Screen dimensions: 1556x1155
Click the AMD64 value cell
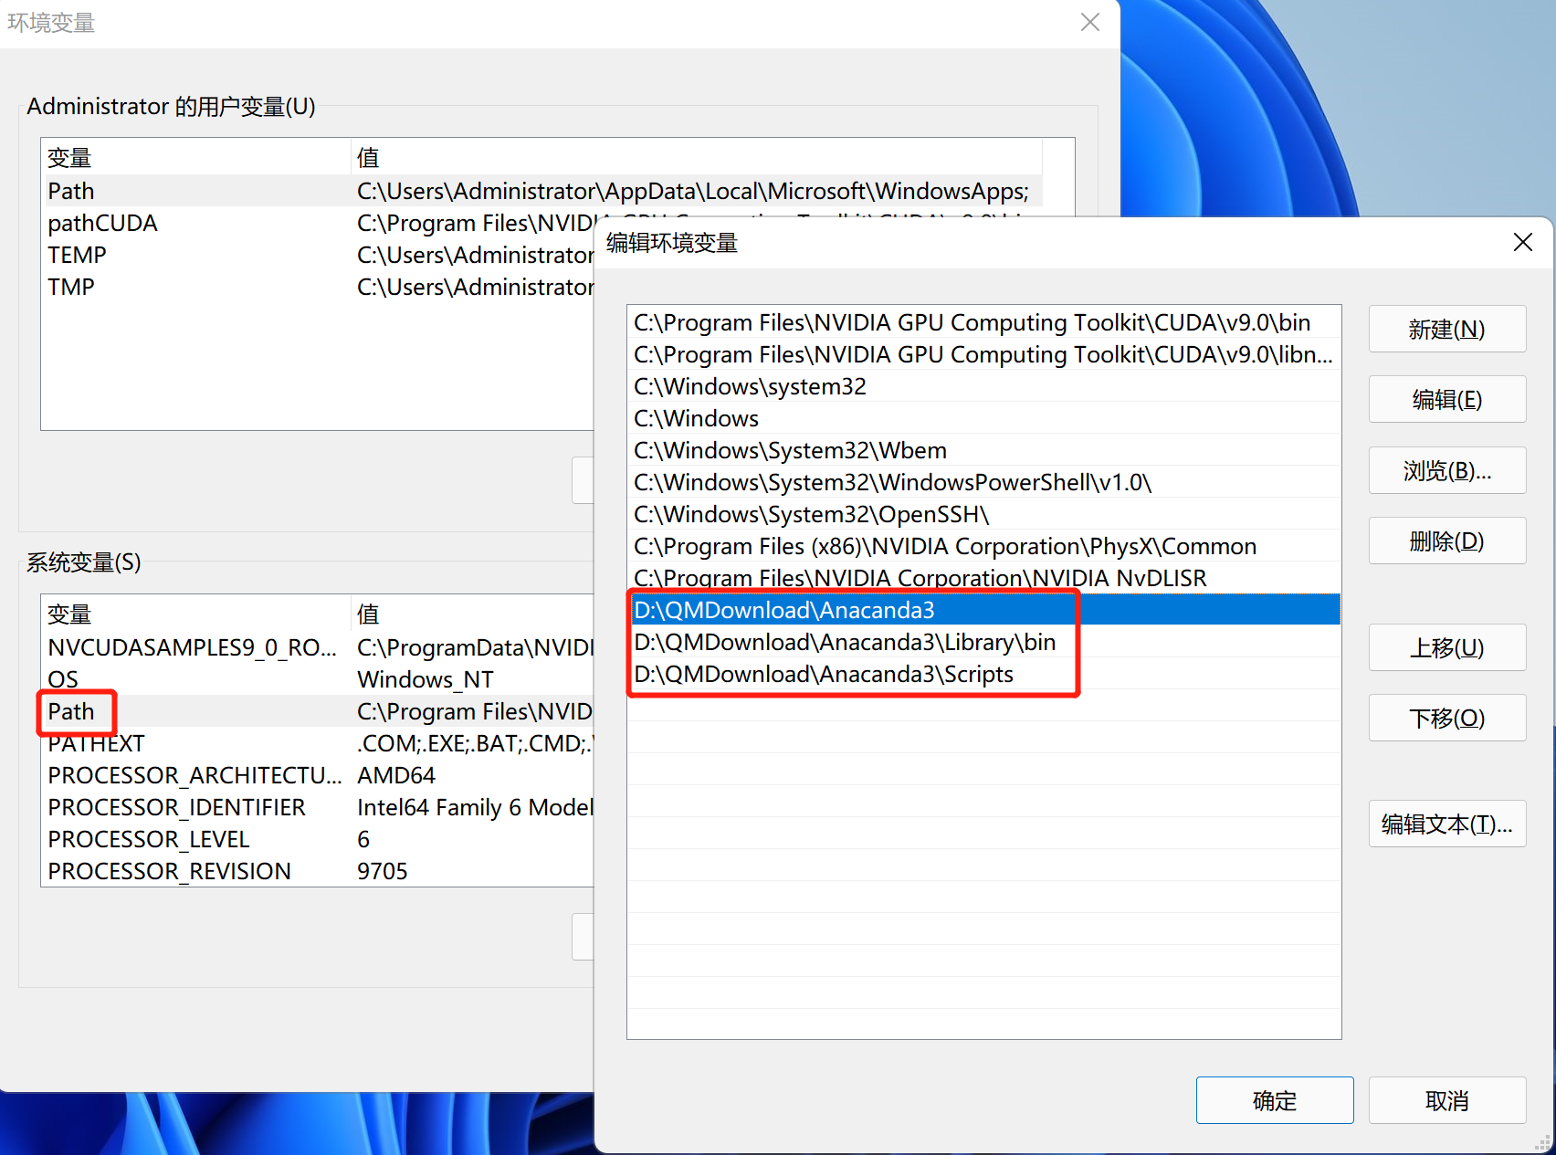point(396,775)
